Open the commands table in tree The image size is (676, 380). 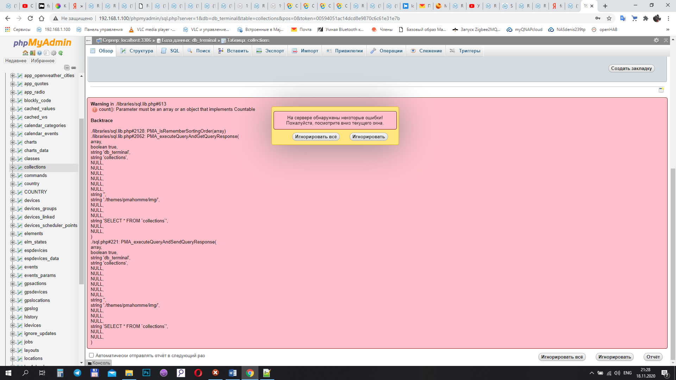coord(35,175)
